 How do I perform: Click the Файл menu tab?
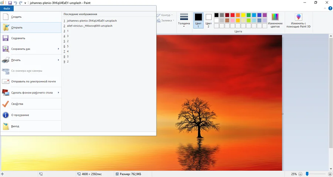tap(7, 8)
